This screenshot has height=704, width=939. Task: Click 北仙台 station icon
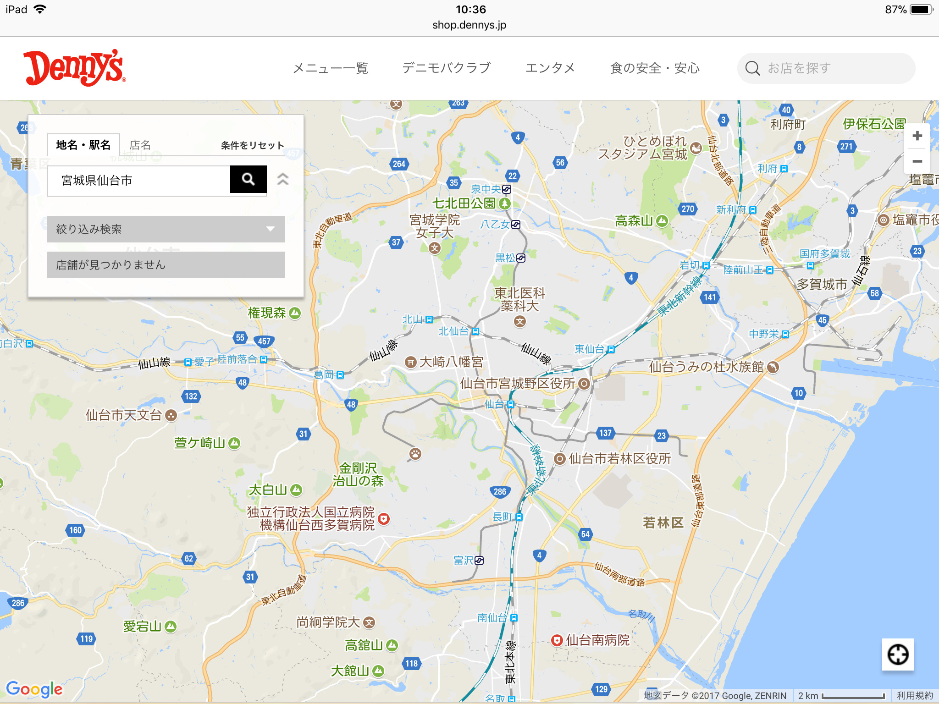[x=475, y=331]
